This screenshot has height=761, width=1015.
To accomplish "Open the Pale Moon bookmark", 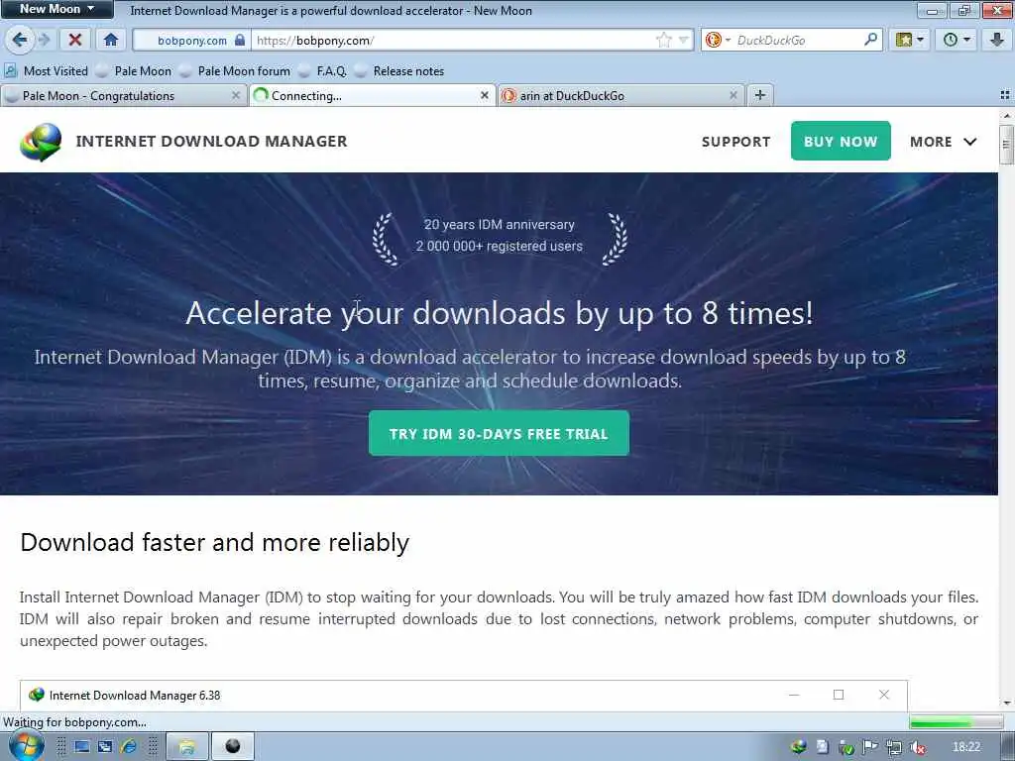I will pos(134,71).
